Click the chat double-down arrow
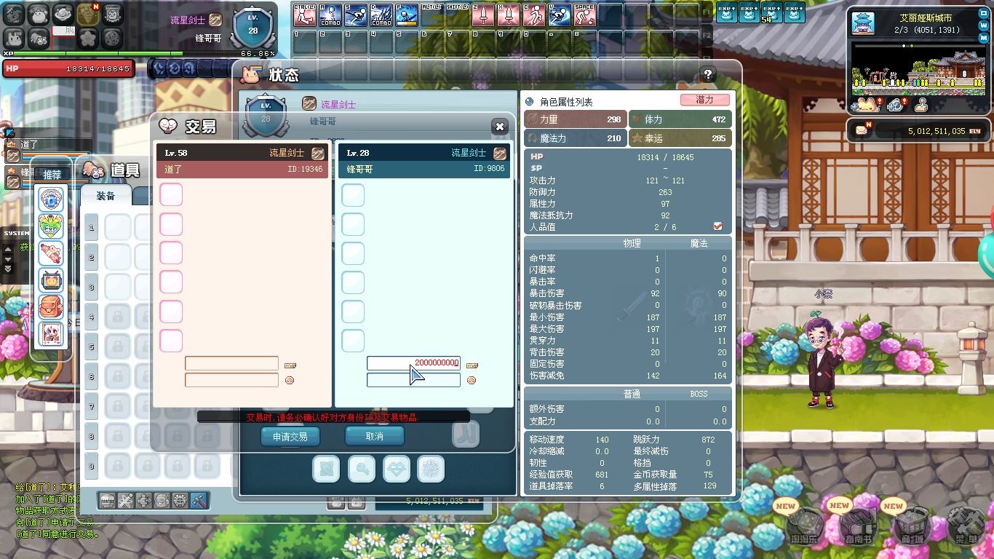Screen dimensions: 994x559 [9, 269]
